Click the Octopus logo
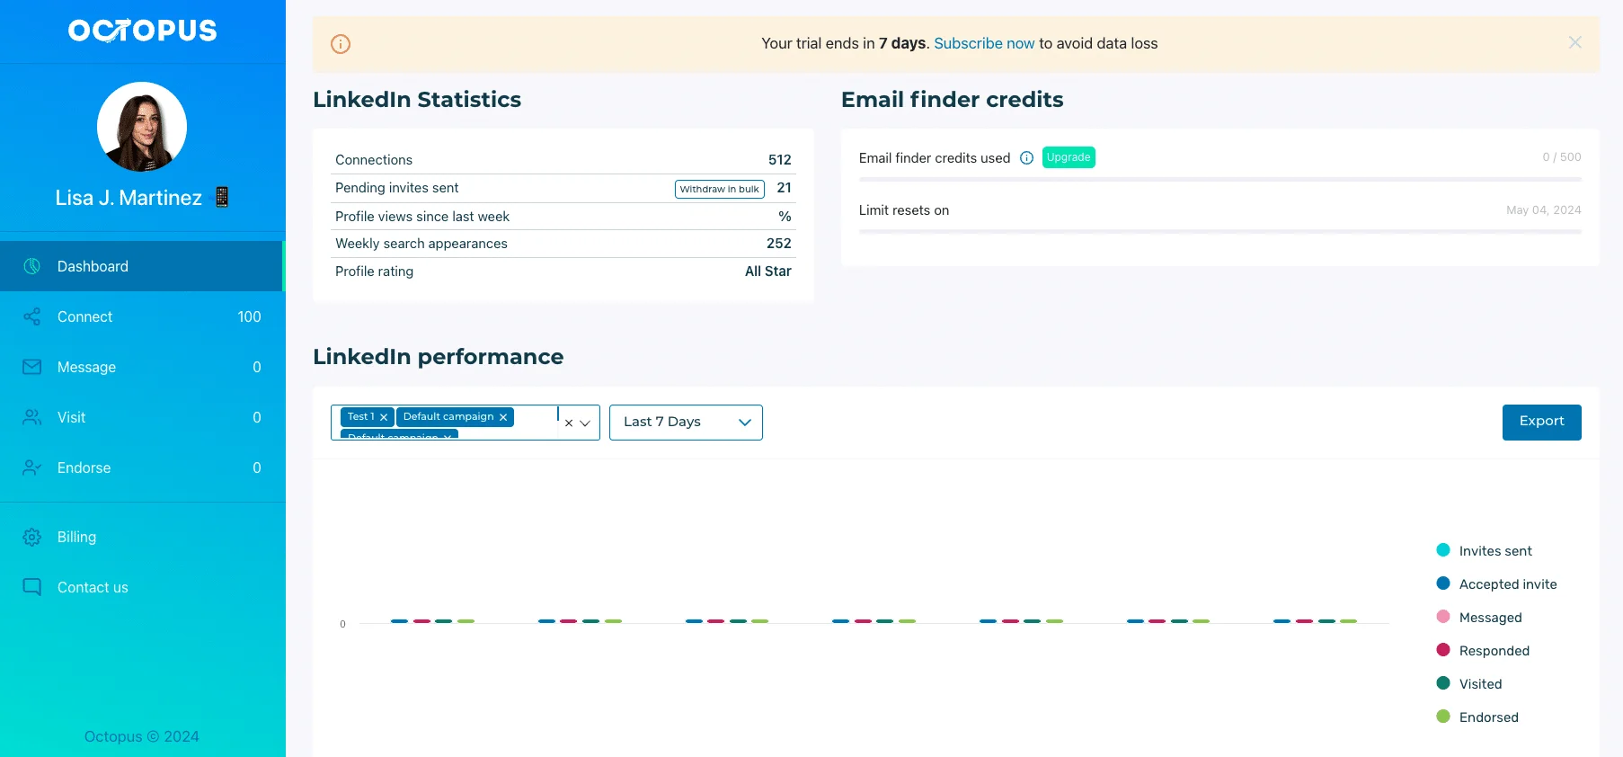 [142, 31]
